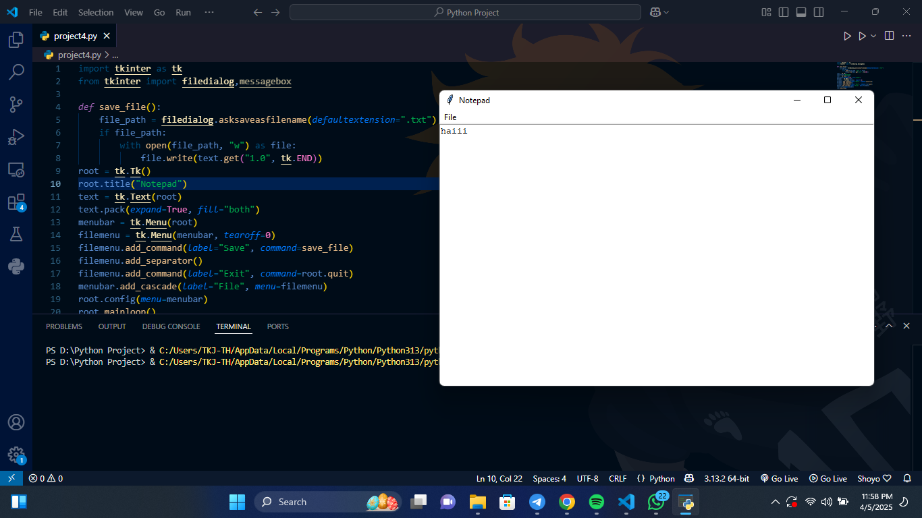Switch to the PROBLEMS tab
The height and width of the screenshot is (518, 922).
click(64, 326)
